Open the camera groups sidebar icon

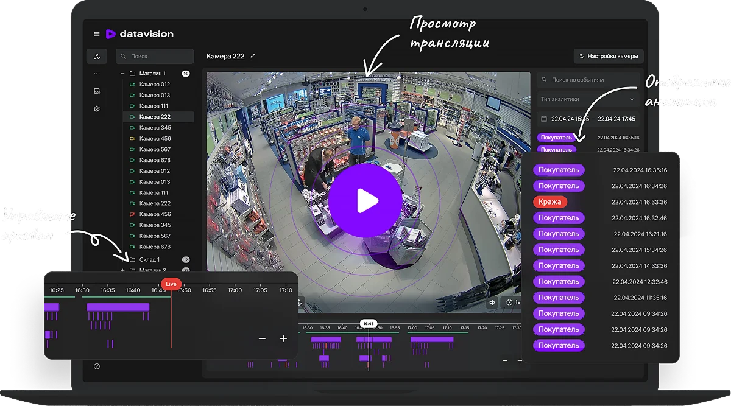click(97, 57)
